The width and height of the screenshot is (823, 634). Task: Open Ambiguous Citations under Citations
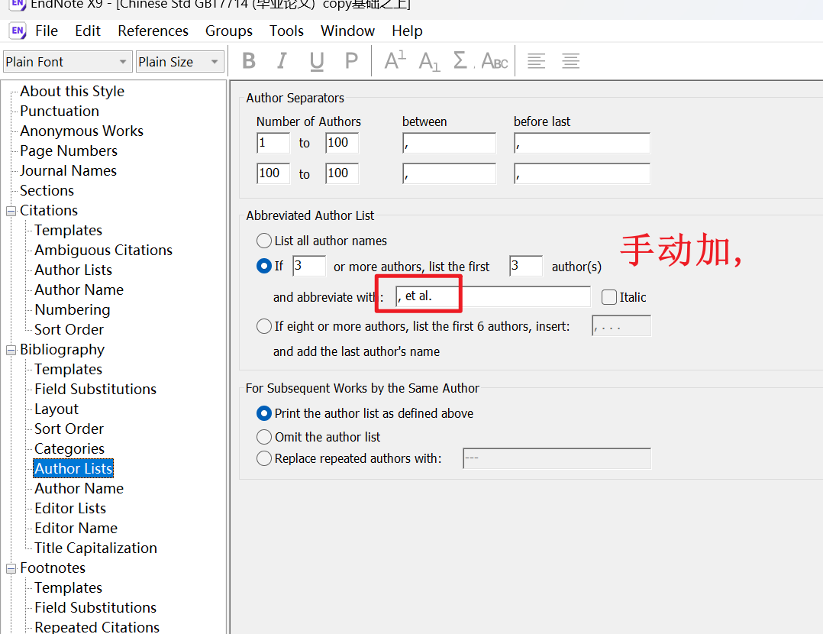[x=103, y=250]
